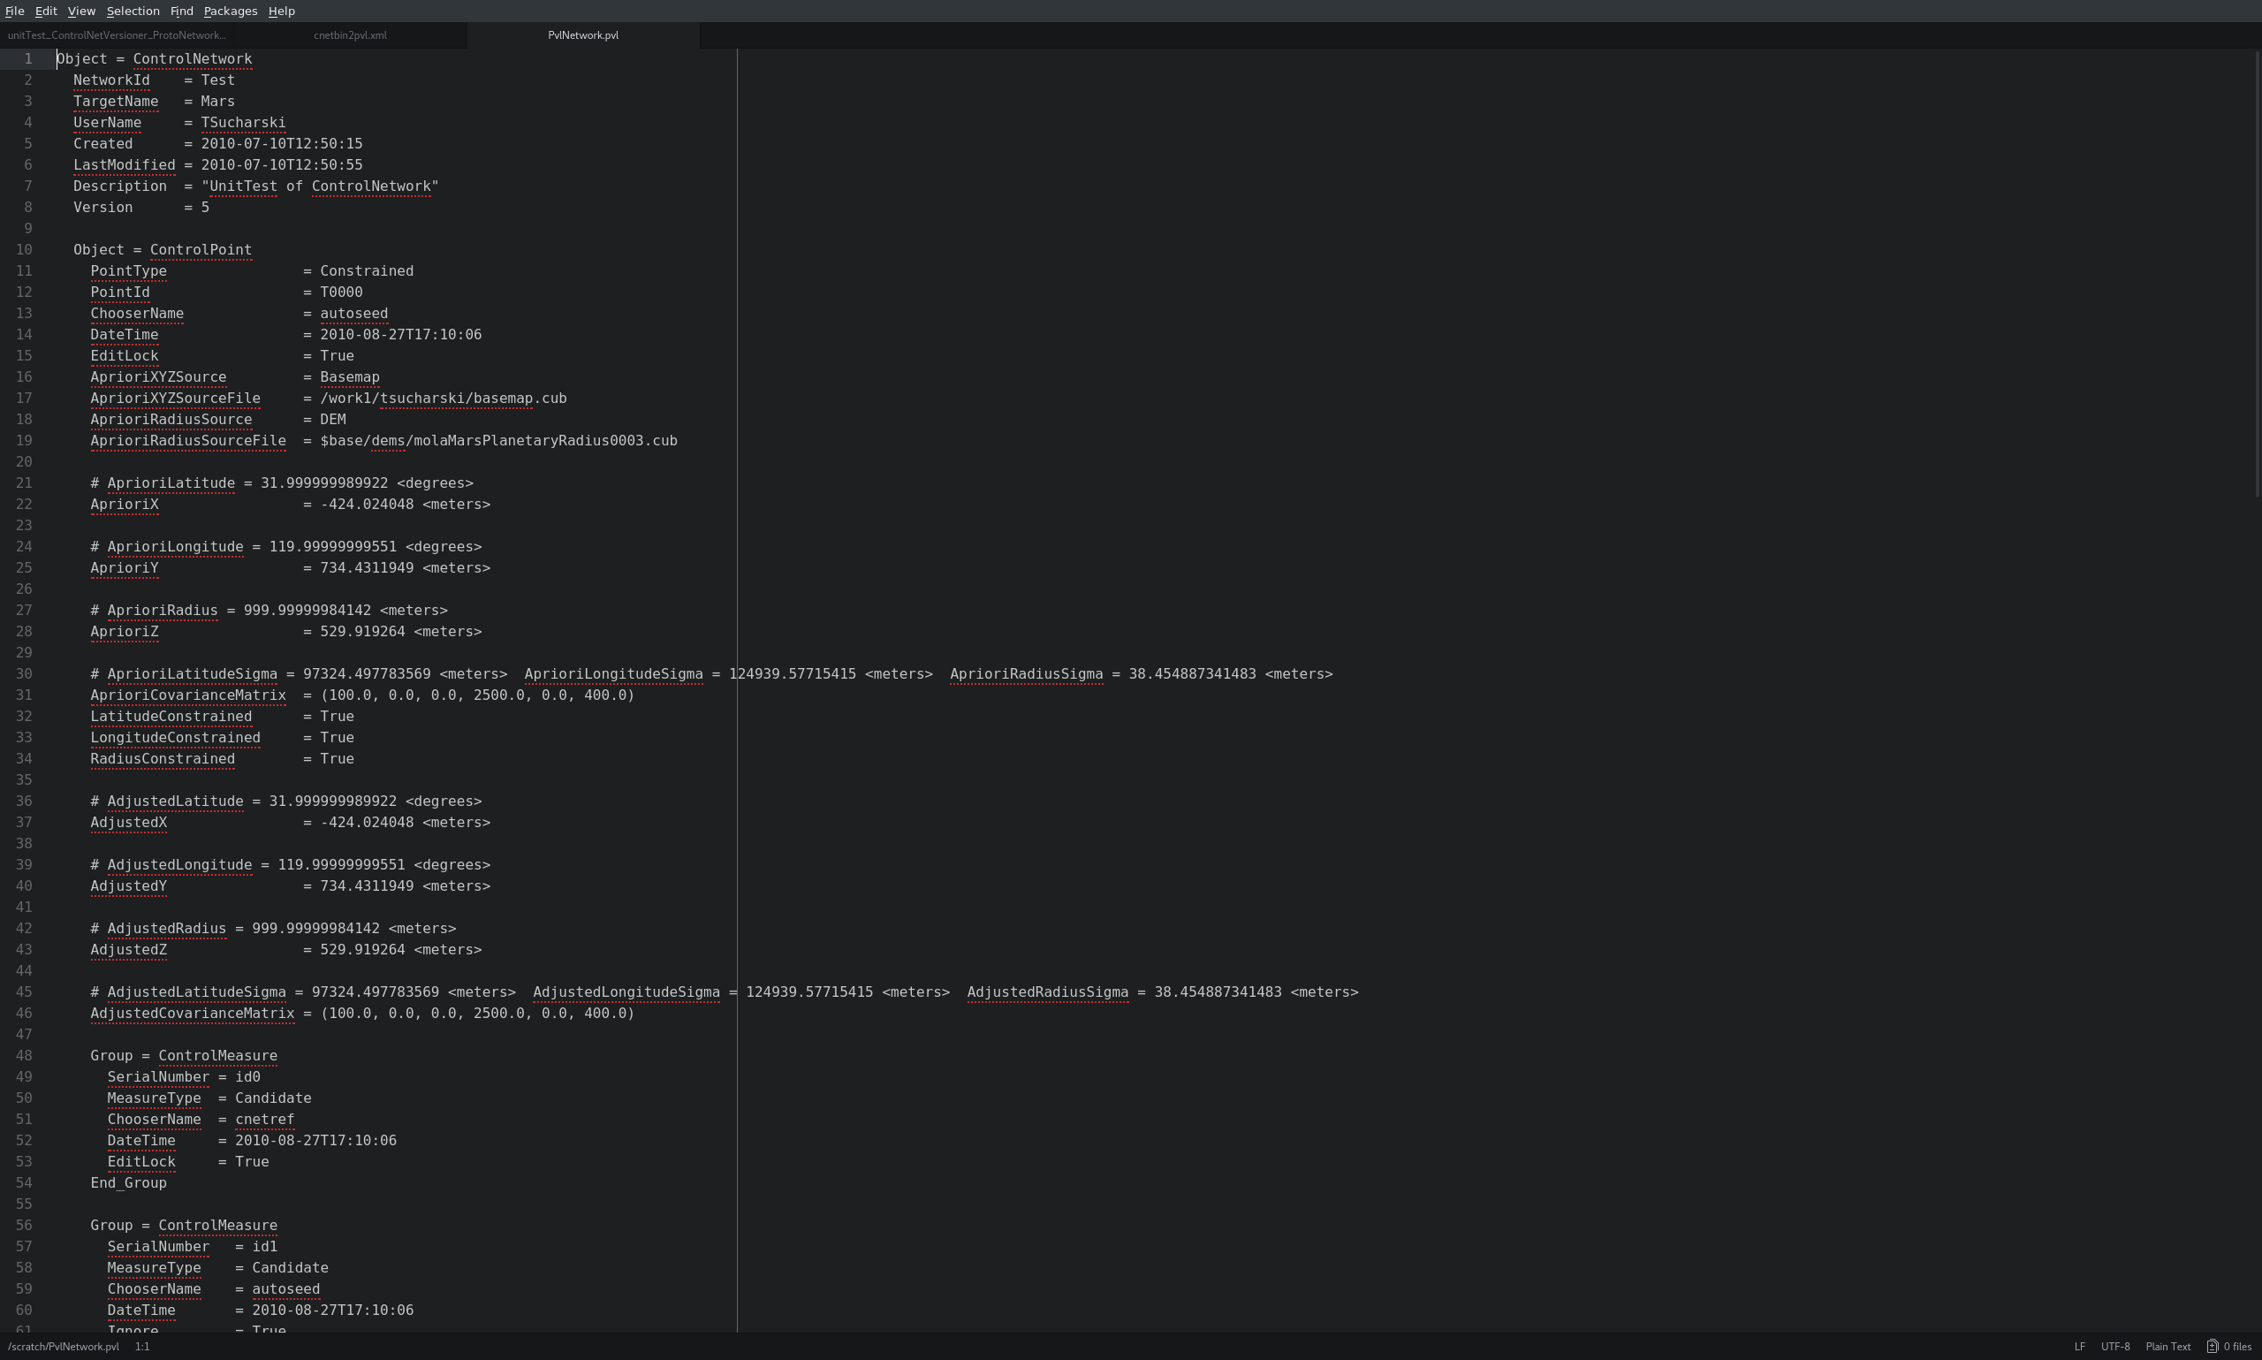
Task: Open the UTF-8 encoding selector
Action: pyautogui.click(x=2114, y=1346)
